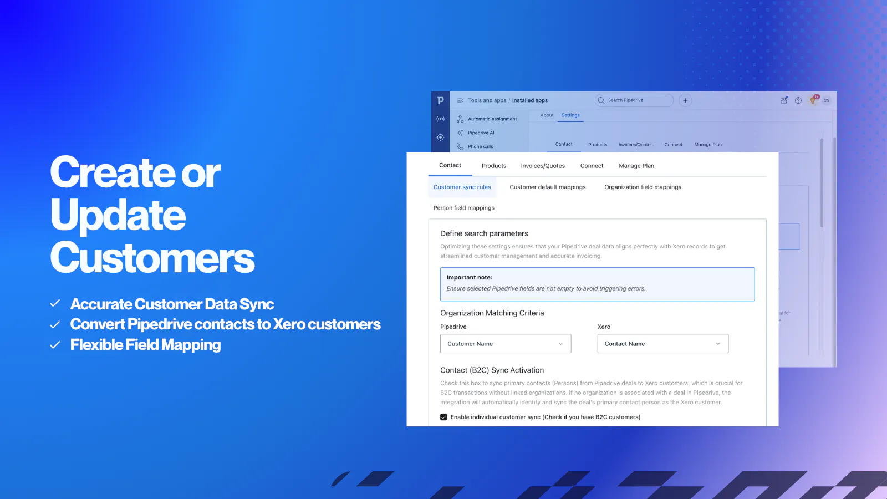Click the Phone calls handset icon

click(460, 146)
